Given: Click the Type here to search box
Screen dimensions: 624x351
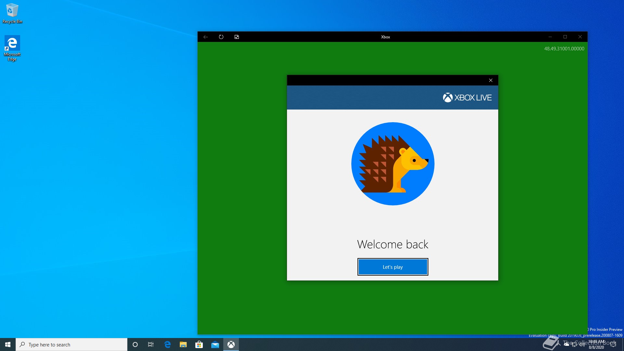Looking at the screenshot, I should 71,344.
